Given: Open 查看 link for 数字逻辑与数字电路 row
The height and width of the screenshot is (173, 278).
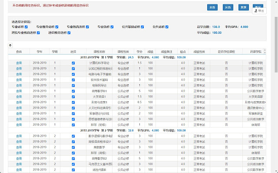Looking at the screenshot, I should [x=19, y=136].
